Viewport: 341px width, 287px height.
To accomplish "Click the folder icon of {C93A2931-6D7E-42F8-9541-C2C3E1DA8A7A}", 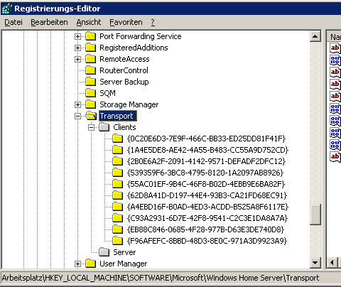I will (x=118, y=218).
